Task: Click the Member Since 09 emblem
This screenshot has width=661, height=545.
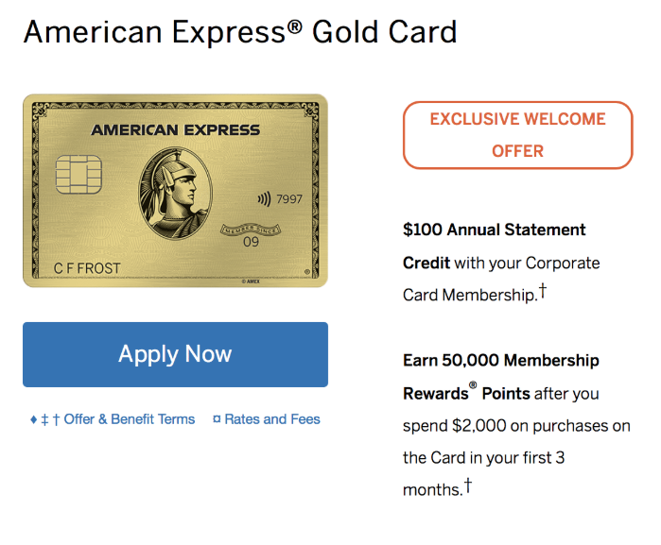Action: coord(251,235)
